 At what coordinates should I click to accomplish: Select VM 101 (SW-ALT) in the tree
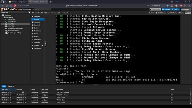point(12,22)
